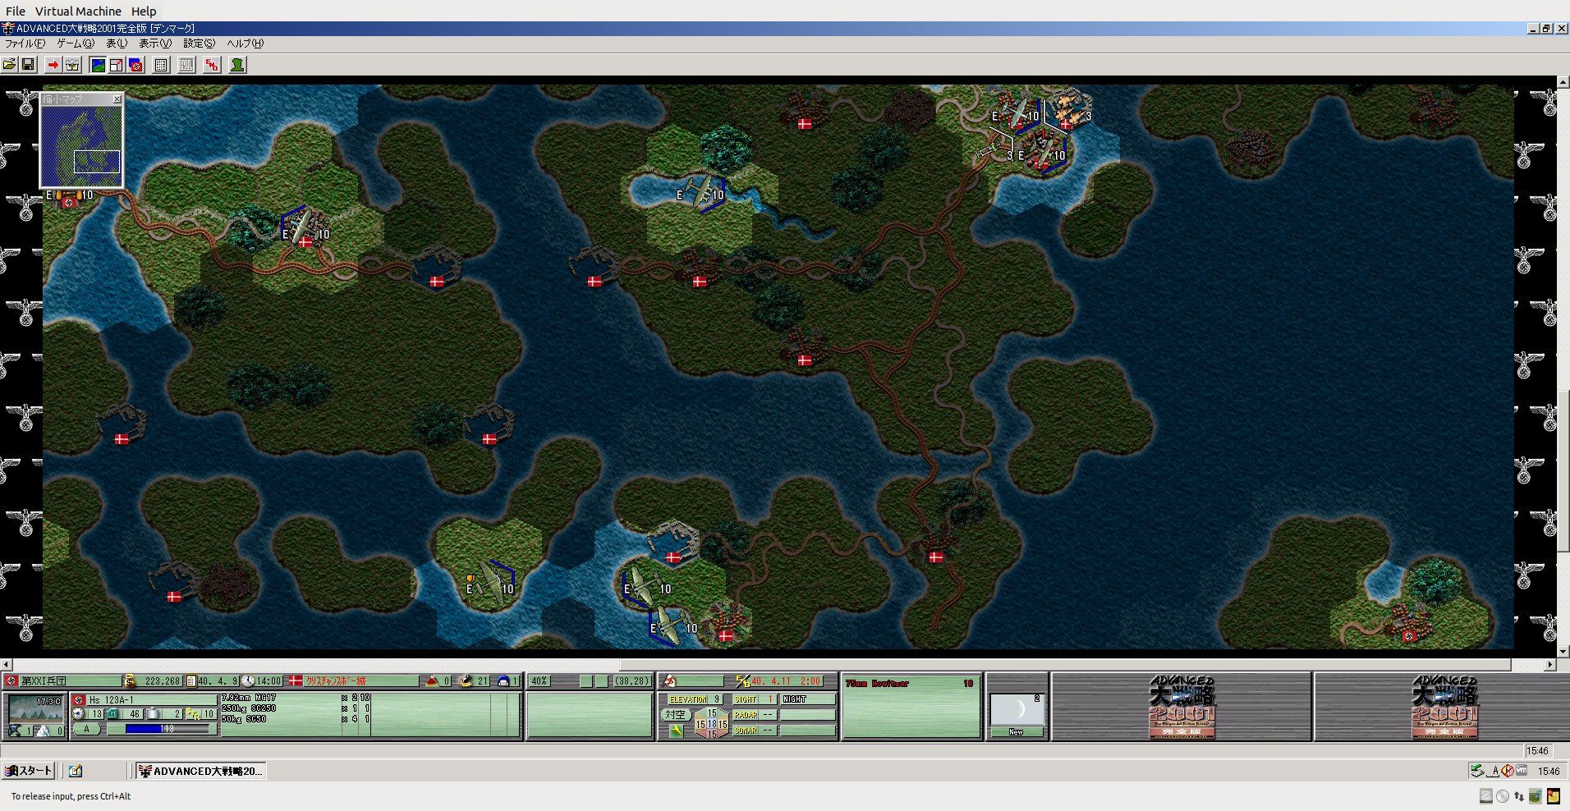Image resolution: width=1570 pixels, height=811 pixels.
Task: Toggle the ALL toolbar button
Action: (186, 65)
